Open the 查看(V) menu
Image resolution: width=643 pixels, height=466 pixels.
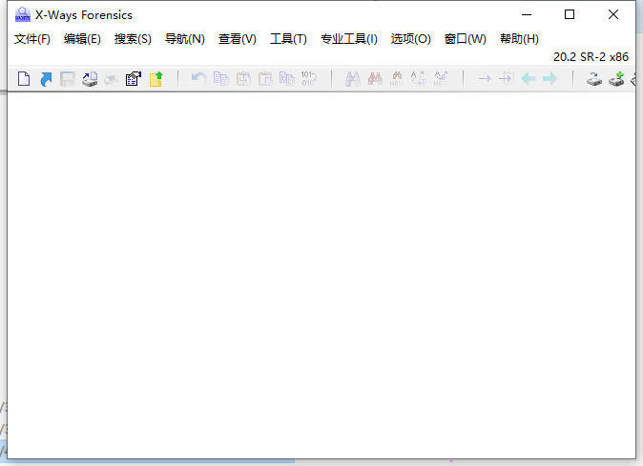pos(237,39)
